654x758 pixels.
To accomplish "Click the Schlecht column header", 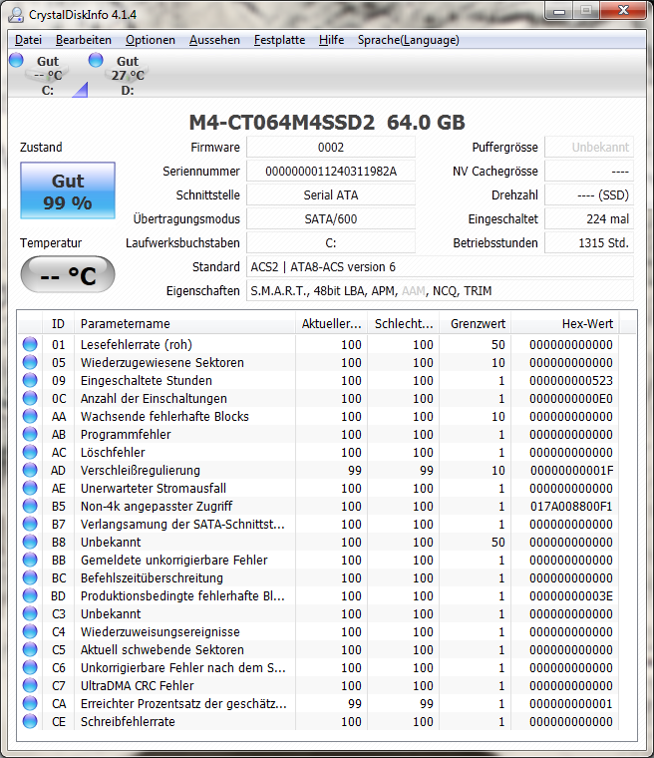I will 403,323.
